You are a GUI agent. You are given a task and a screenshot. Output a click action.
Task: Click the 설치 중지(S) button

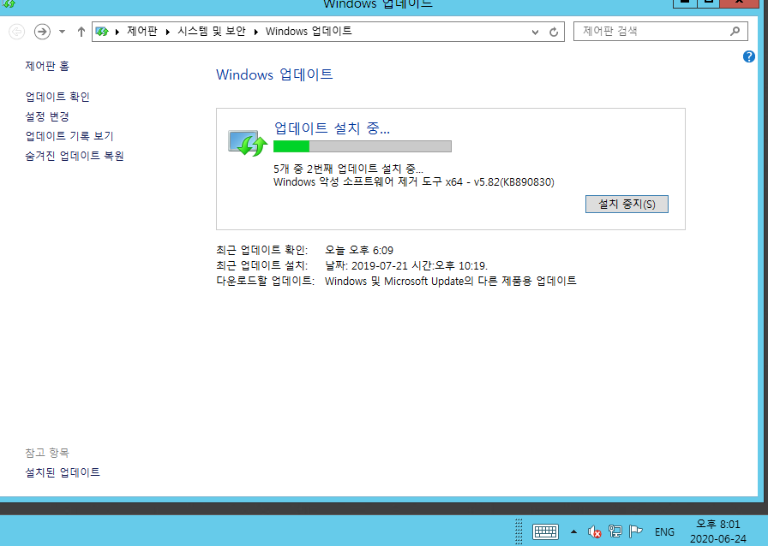click(x=627, y=204)
